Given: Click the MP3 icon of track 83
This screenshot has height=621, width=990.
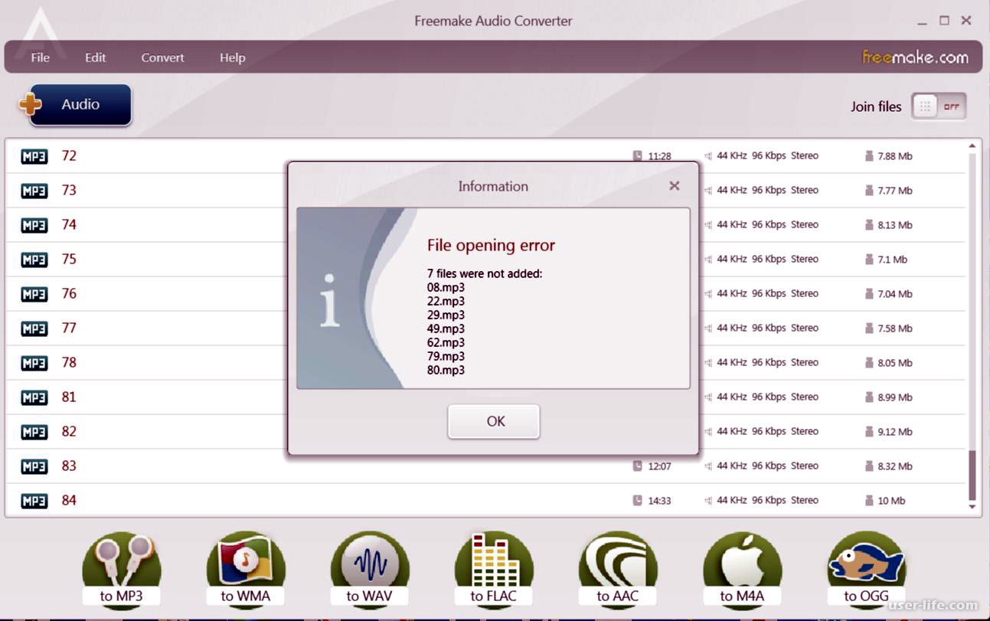Looking at the screenshot, I should click(x=34, y=466).
